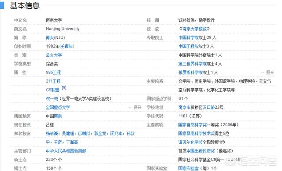This screenshot has height=171, width=282.
Task: Open alumnus 郭金龙 link
Action: 100,134
